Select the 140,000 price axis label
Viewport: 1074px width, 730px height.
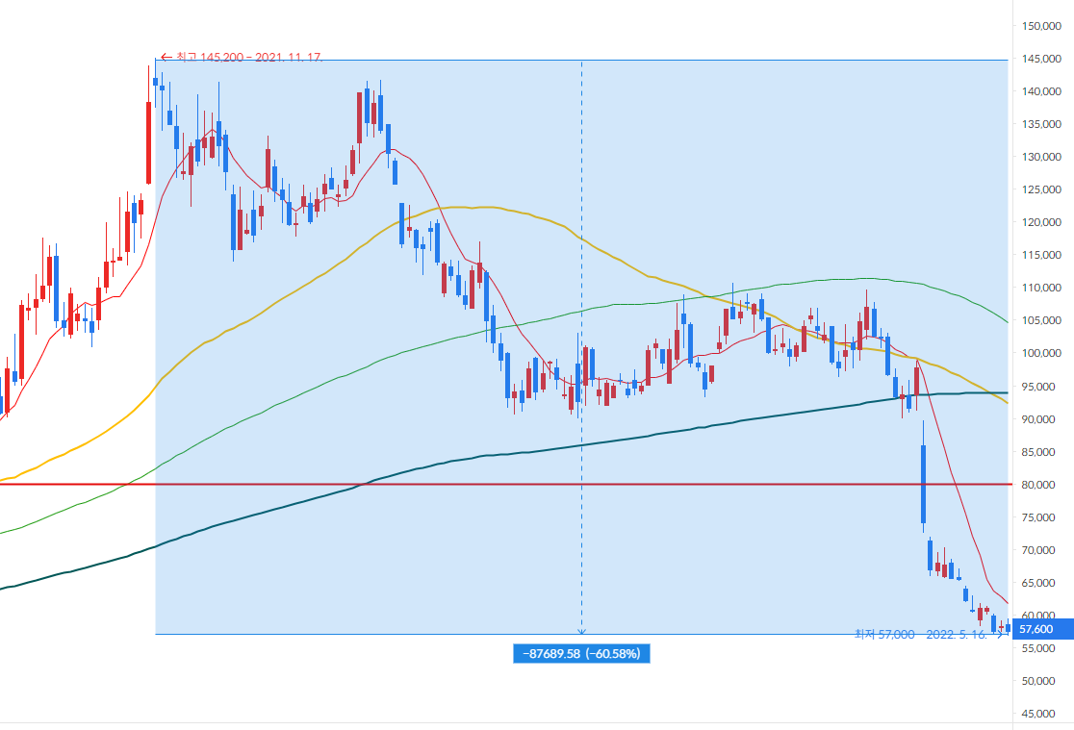tap(1041, 91)
